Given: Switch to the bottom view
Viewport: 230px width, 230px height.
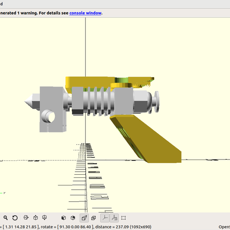Looking at the screenshot, I should coord(45,218).
